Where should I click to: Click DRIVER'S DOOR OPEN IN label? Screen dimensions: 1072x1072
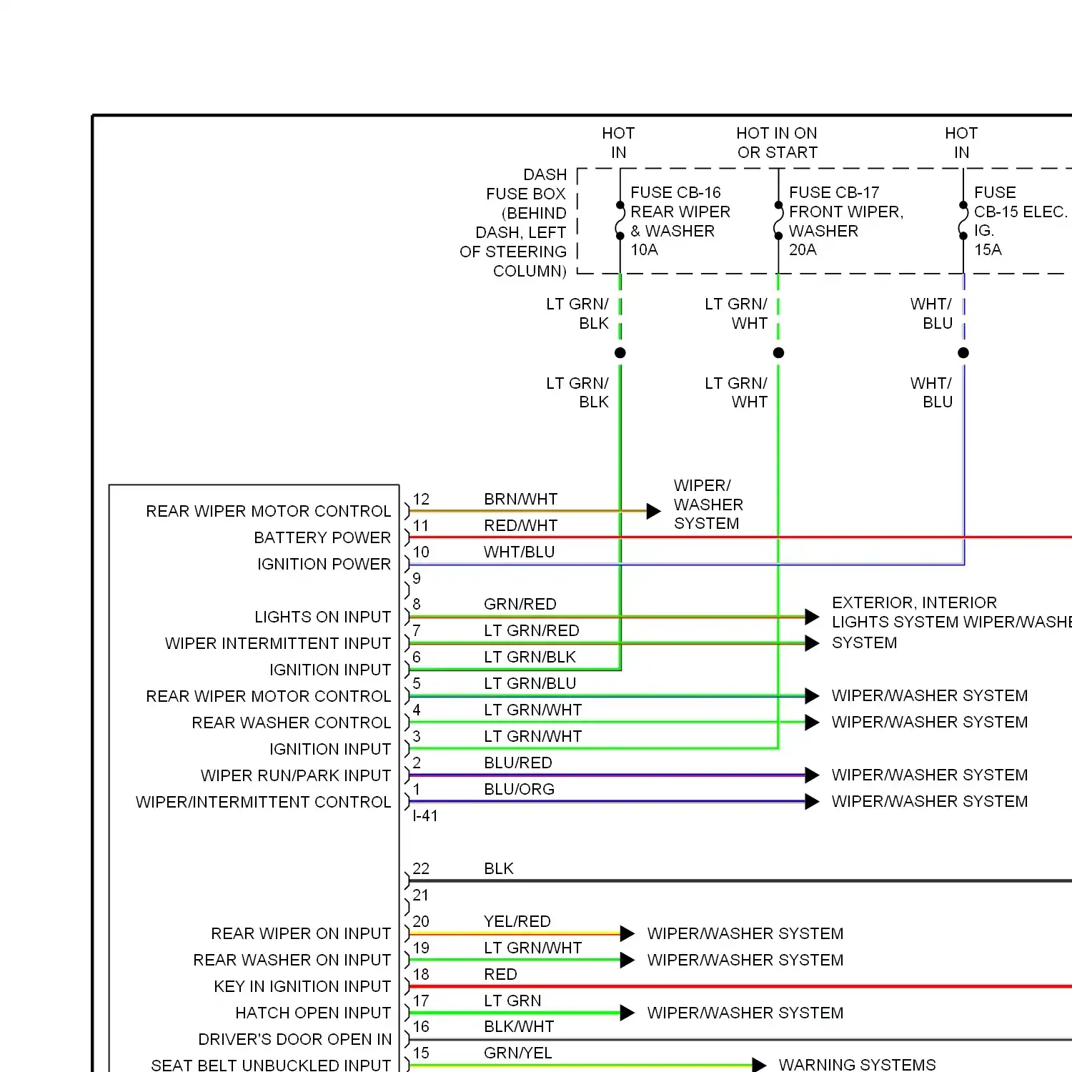click(x=294, y=1039)
